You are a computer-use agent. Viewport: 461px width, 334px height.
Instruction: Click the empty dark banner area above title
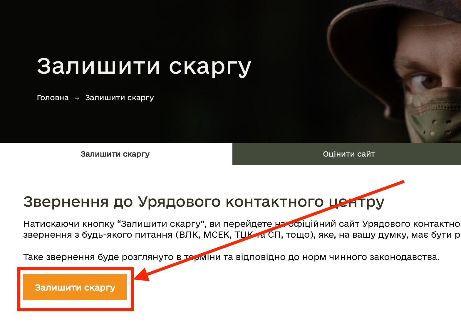click(147, 24)
